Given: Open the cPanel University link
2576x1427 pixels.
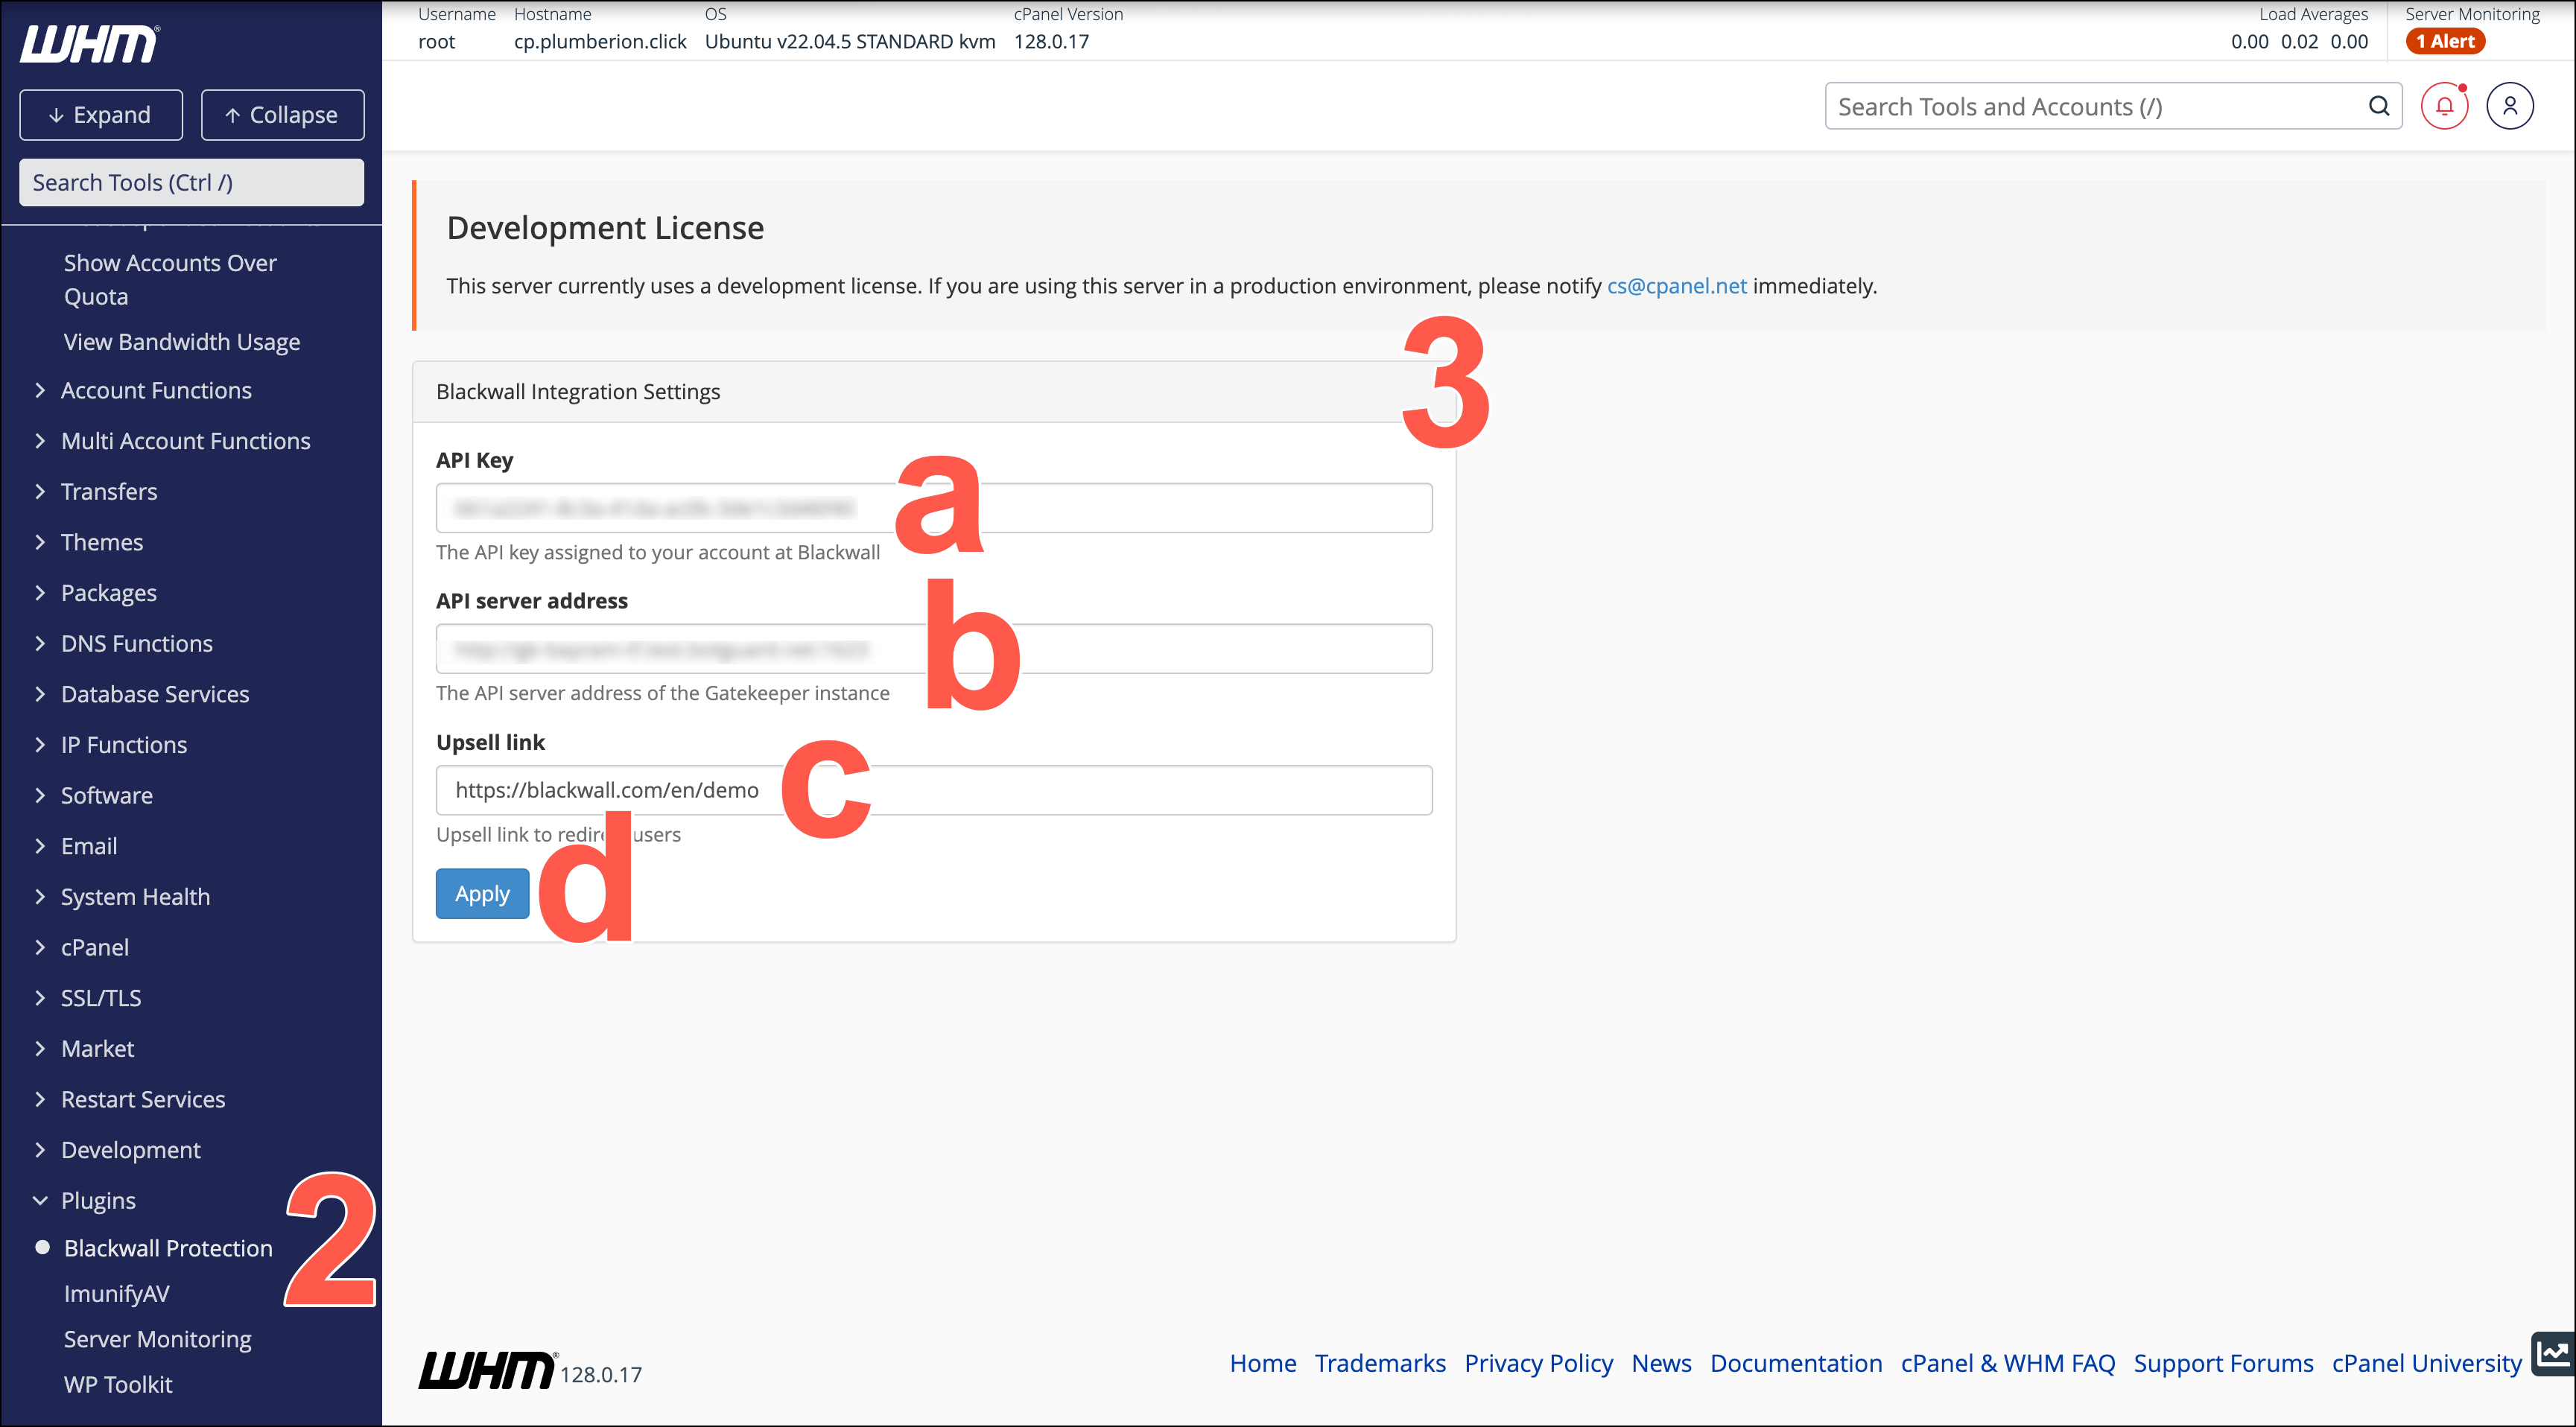Looking at the screenshot, I should tap(2427, 1363).
